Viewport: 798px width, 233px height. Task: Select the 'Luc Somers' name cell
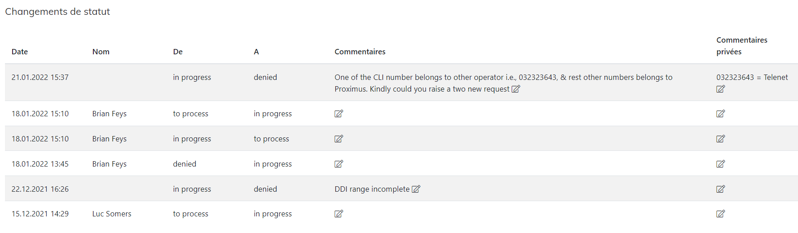tap(112, 214)
